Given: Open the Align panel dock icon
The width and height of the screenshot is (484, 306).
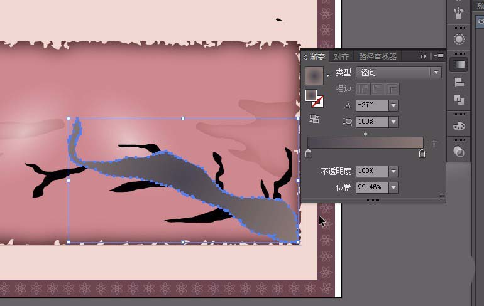Looking at the screenshot, I should 459,83.
